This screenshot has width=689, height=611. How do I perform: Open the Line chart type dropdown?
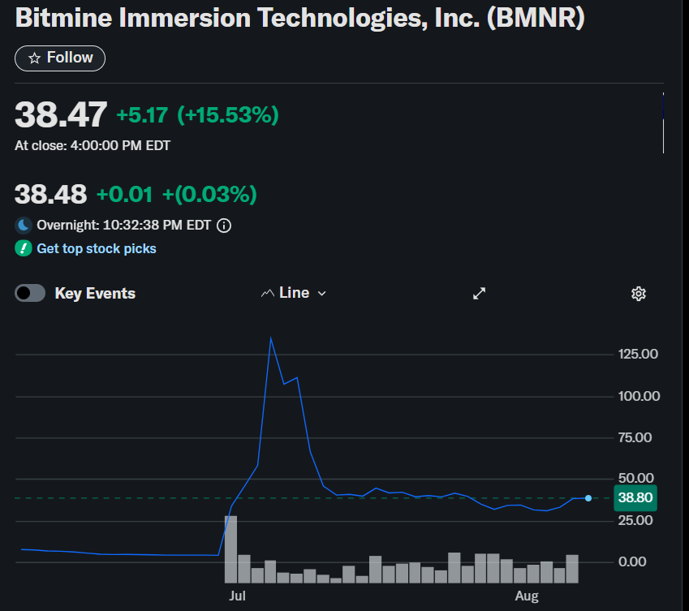(294, 293)
